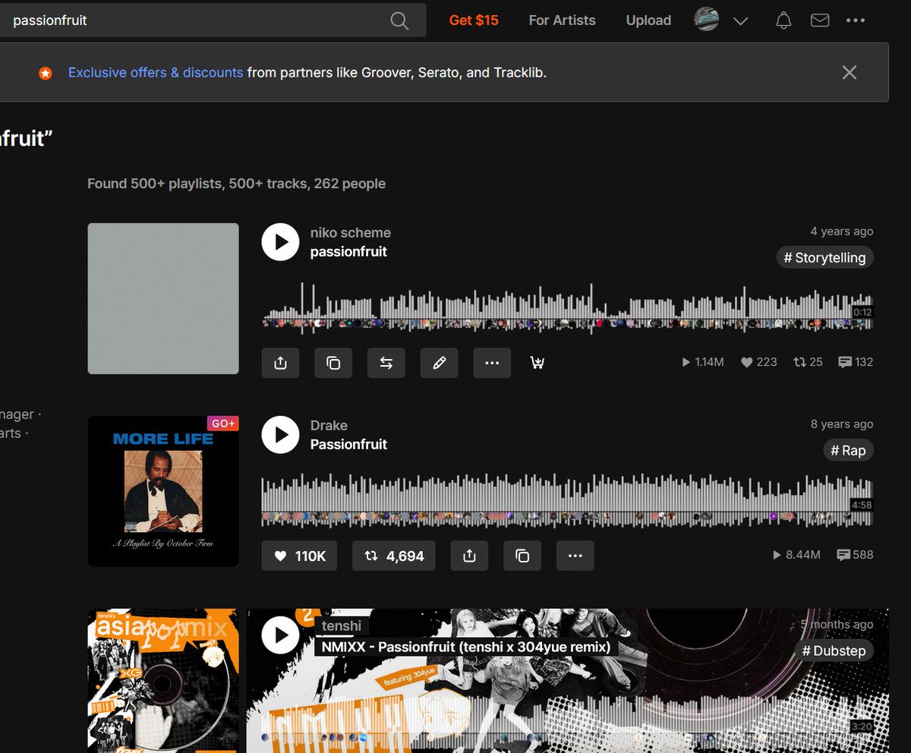Open the Get $15 offer link
The height and width of the screenshot is (753, 911).
[474, 20]
